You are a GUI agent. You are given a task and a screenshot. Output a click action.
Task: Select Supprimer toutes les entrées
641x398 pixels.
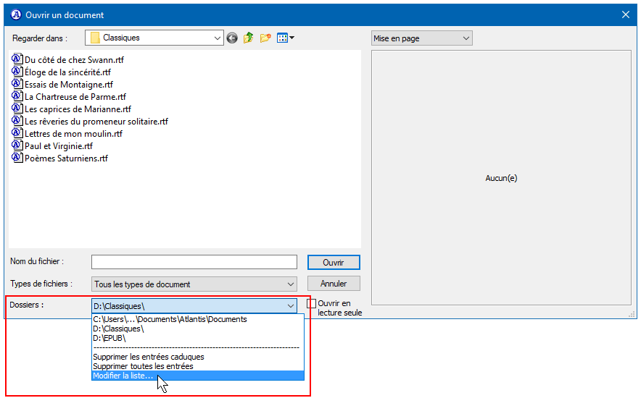point(198,366)
